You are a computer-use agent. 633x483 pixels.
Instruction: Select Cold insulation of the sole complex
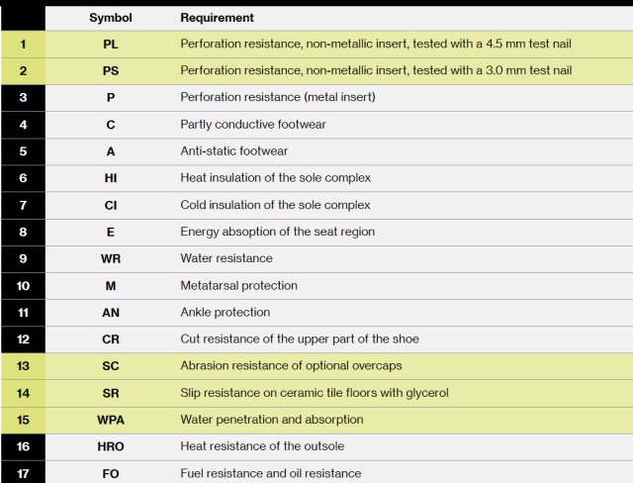coord(275,205)
